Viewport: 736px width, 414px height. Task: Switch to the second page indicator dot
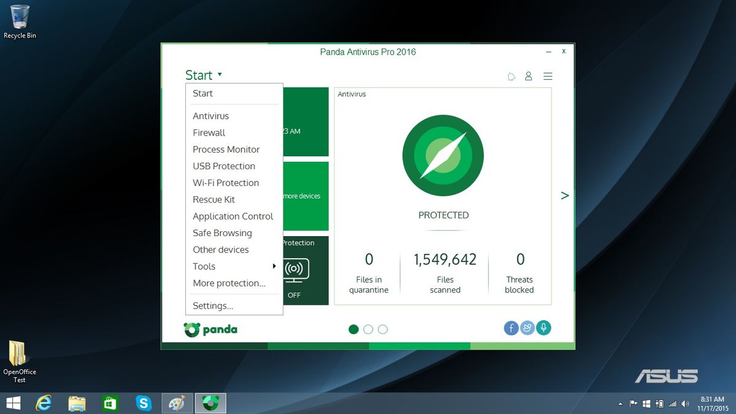tap(368, 329)
